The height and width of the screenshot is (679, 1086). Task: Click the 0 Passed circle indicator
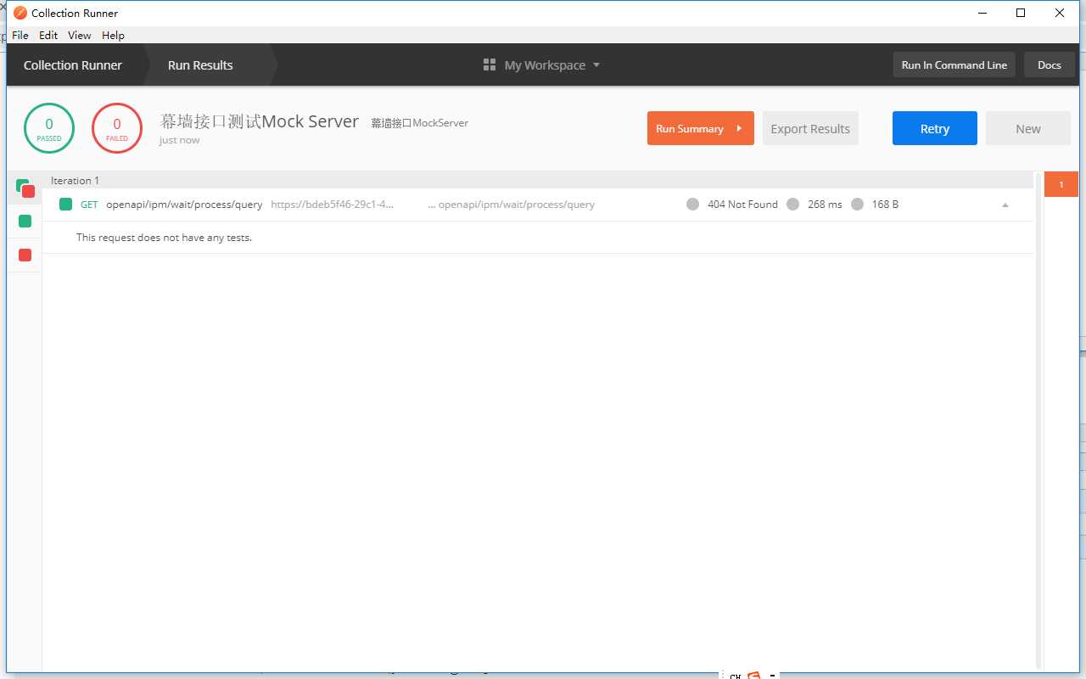(x=49, y=128)
